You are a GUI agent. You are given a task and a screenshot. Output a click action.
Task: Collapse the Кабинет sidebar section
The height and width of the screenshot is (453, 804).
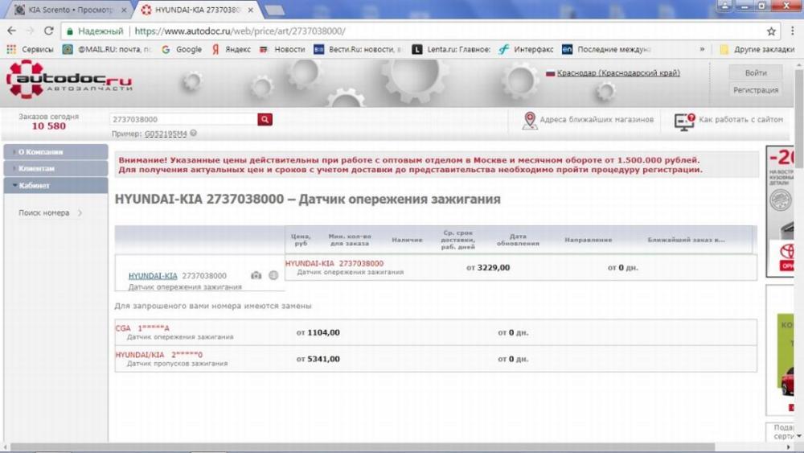(x=55, y=185)
